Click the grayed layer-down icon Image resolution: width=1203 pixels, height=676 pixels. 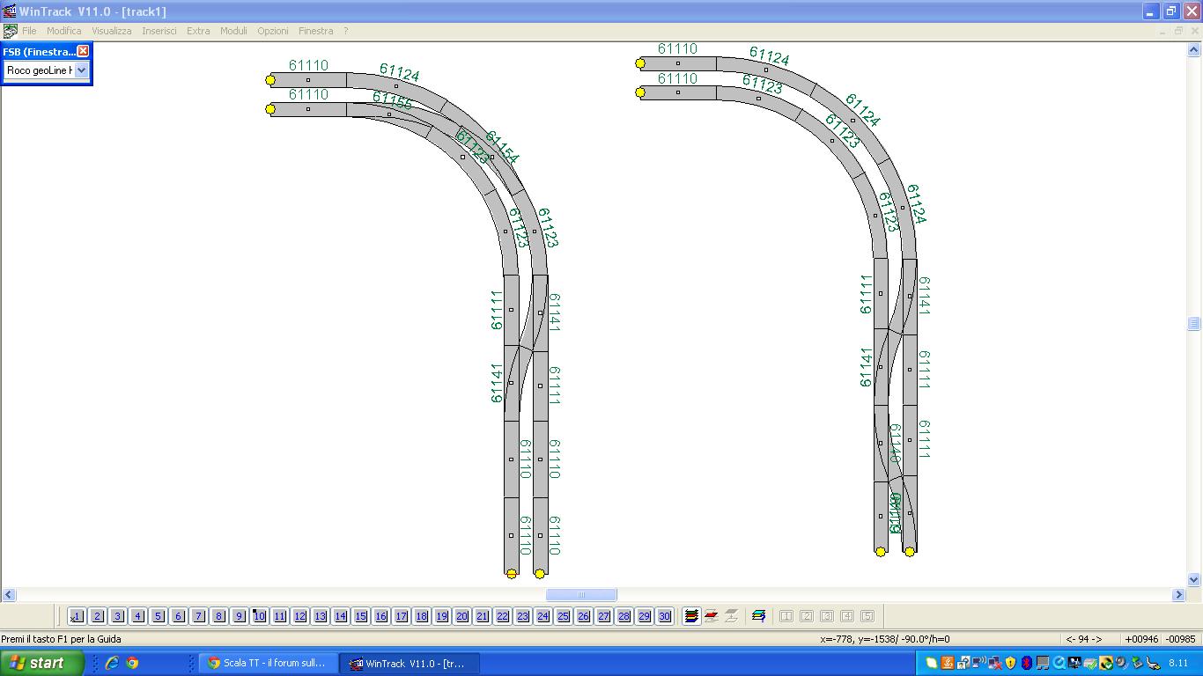coord(731,616)
